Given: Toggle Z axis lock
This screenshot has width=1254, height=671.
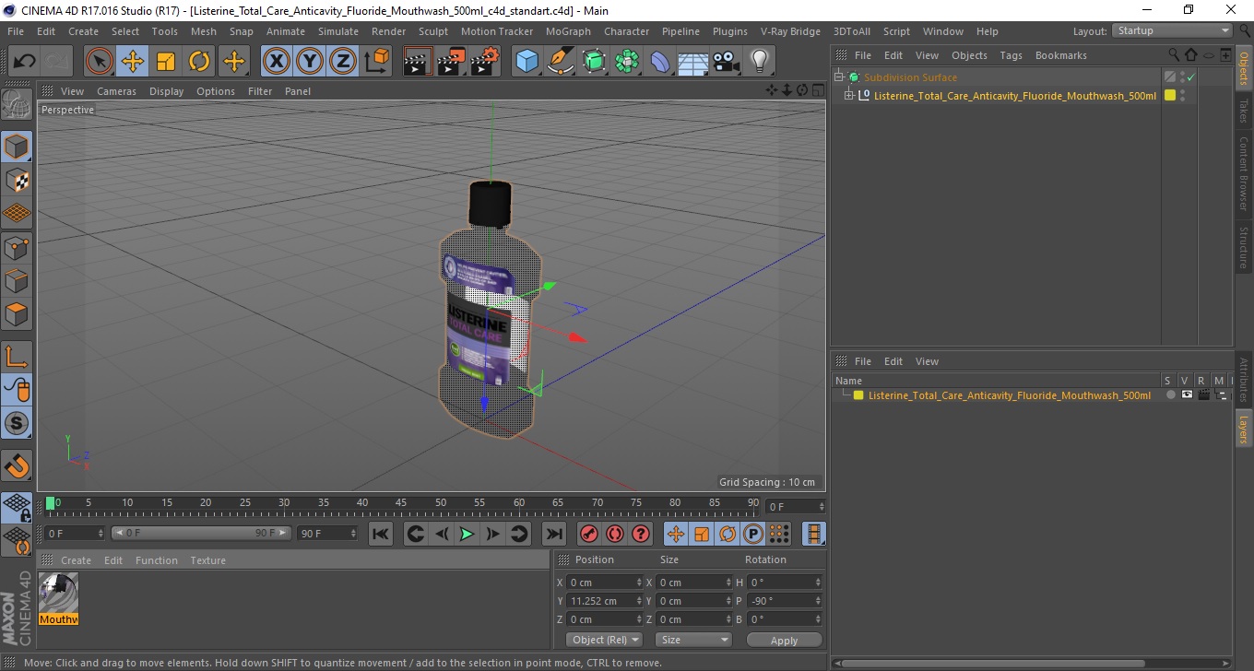Looking at the screenshot, I should point(343,62).
